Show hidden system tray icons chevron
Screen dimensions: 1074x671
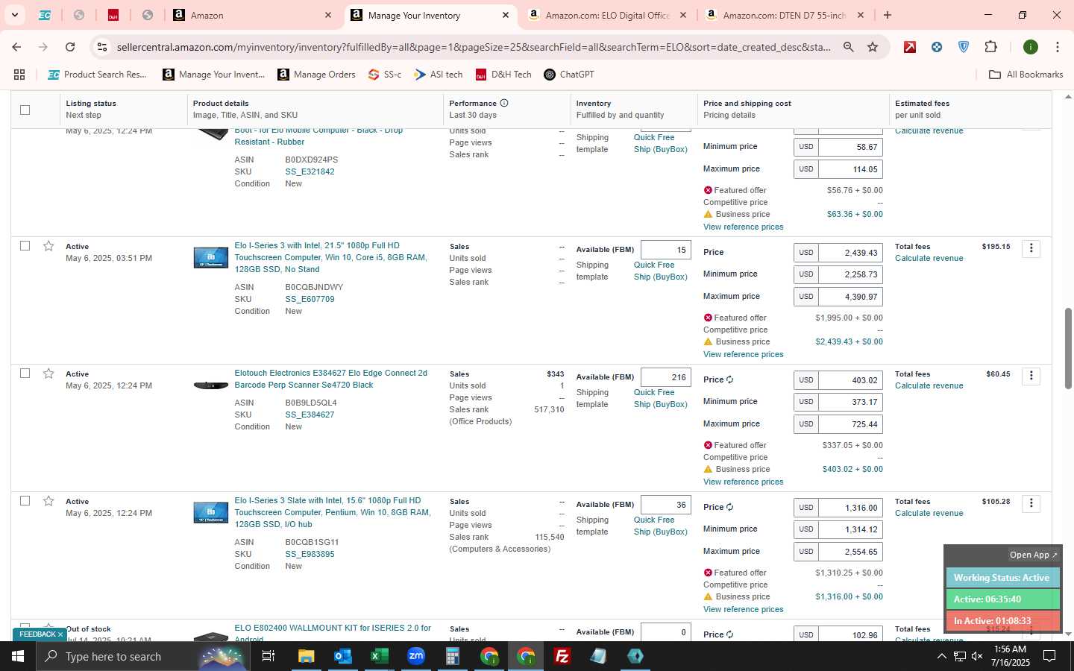941,656
